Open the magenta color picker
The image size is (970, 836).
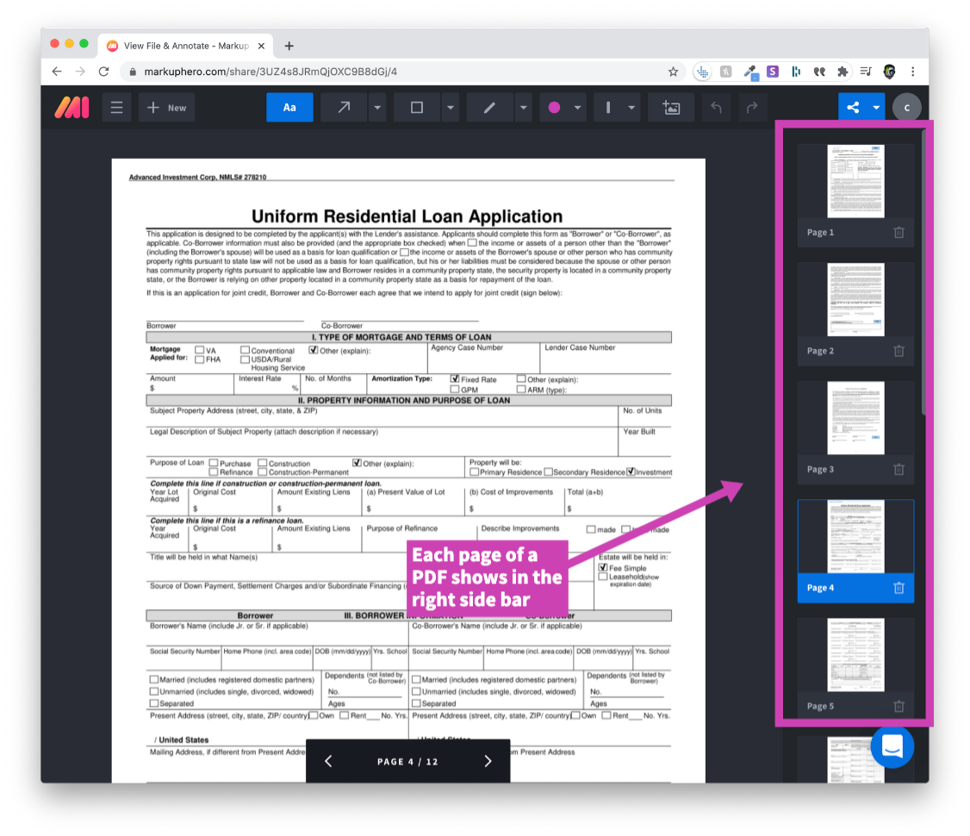(x=554, y=108)
